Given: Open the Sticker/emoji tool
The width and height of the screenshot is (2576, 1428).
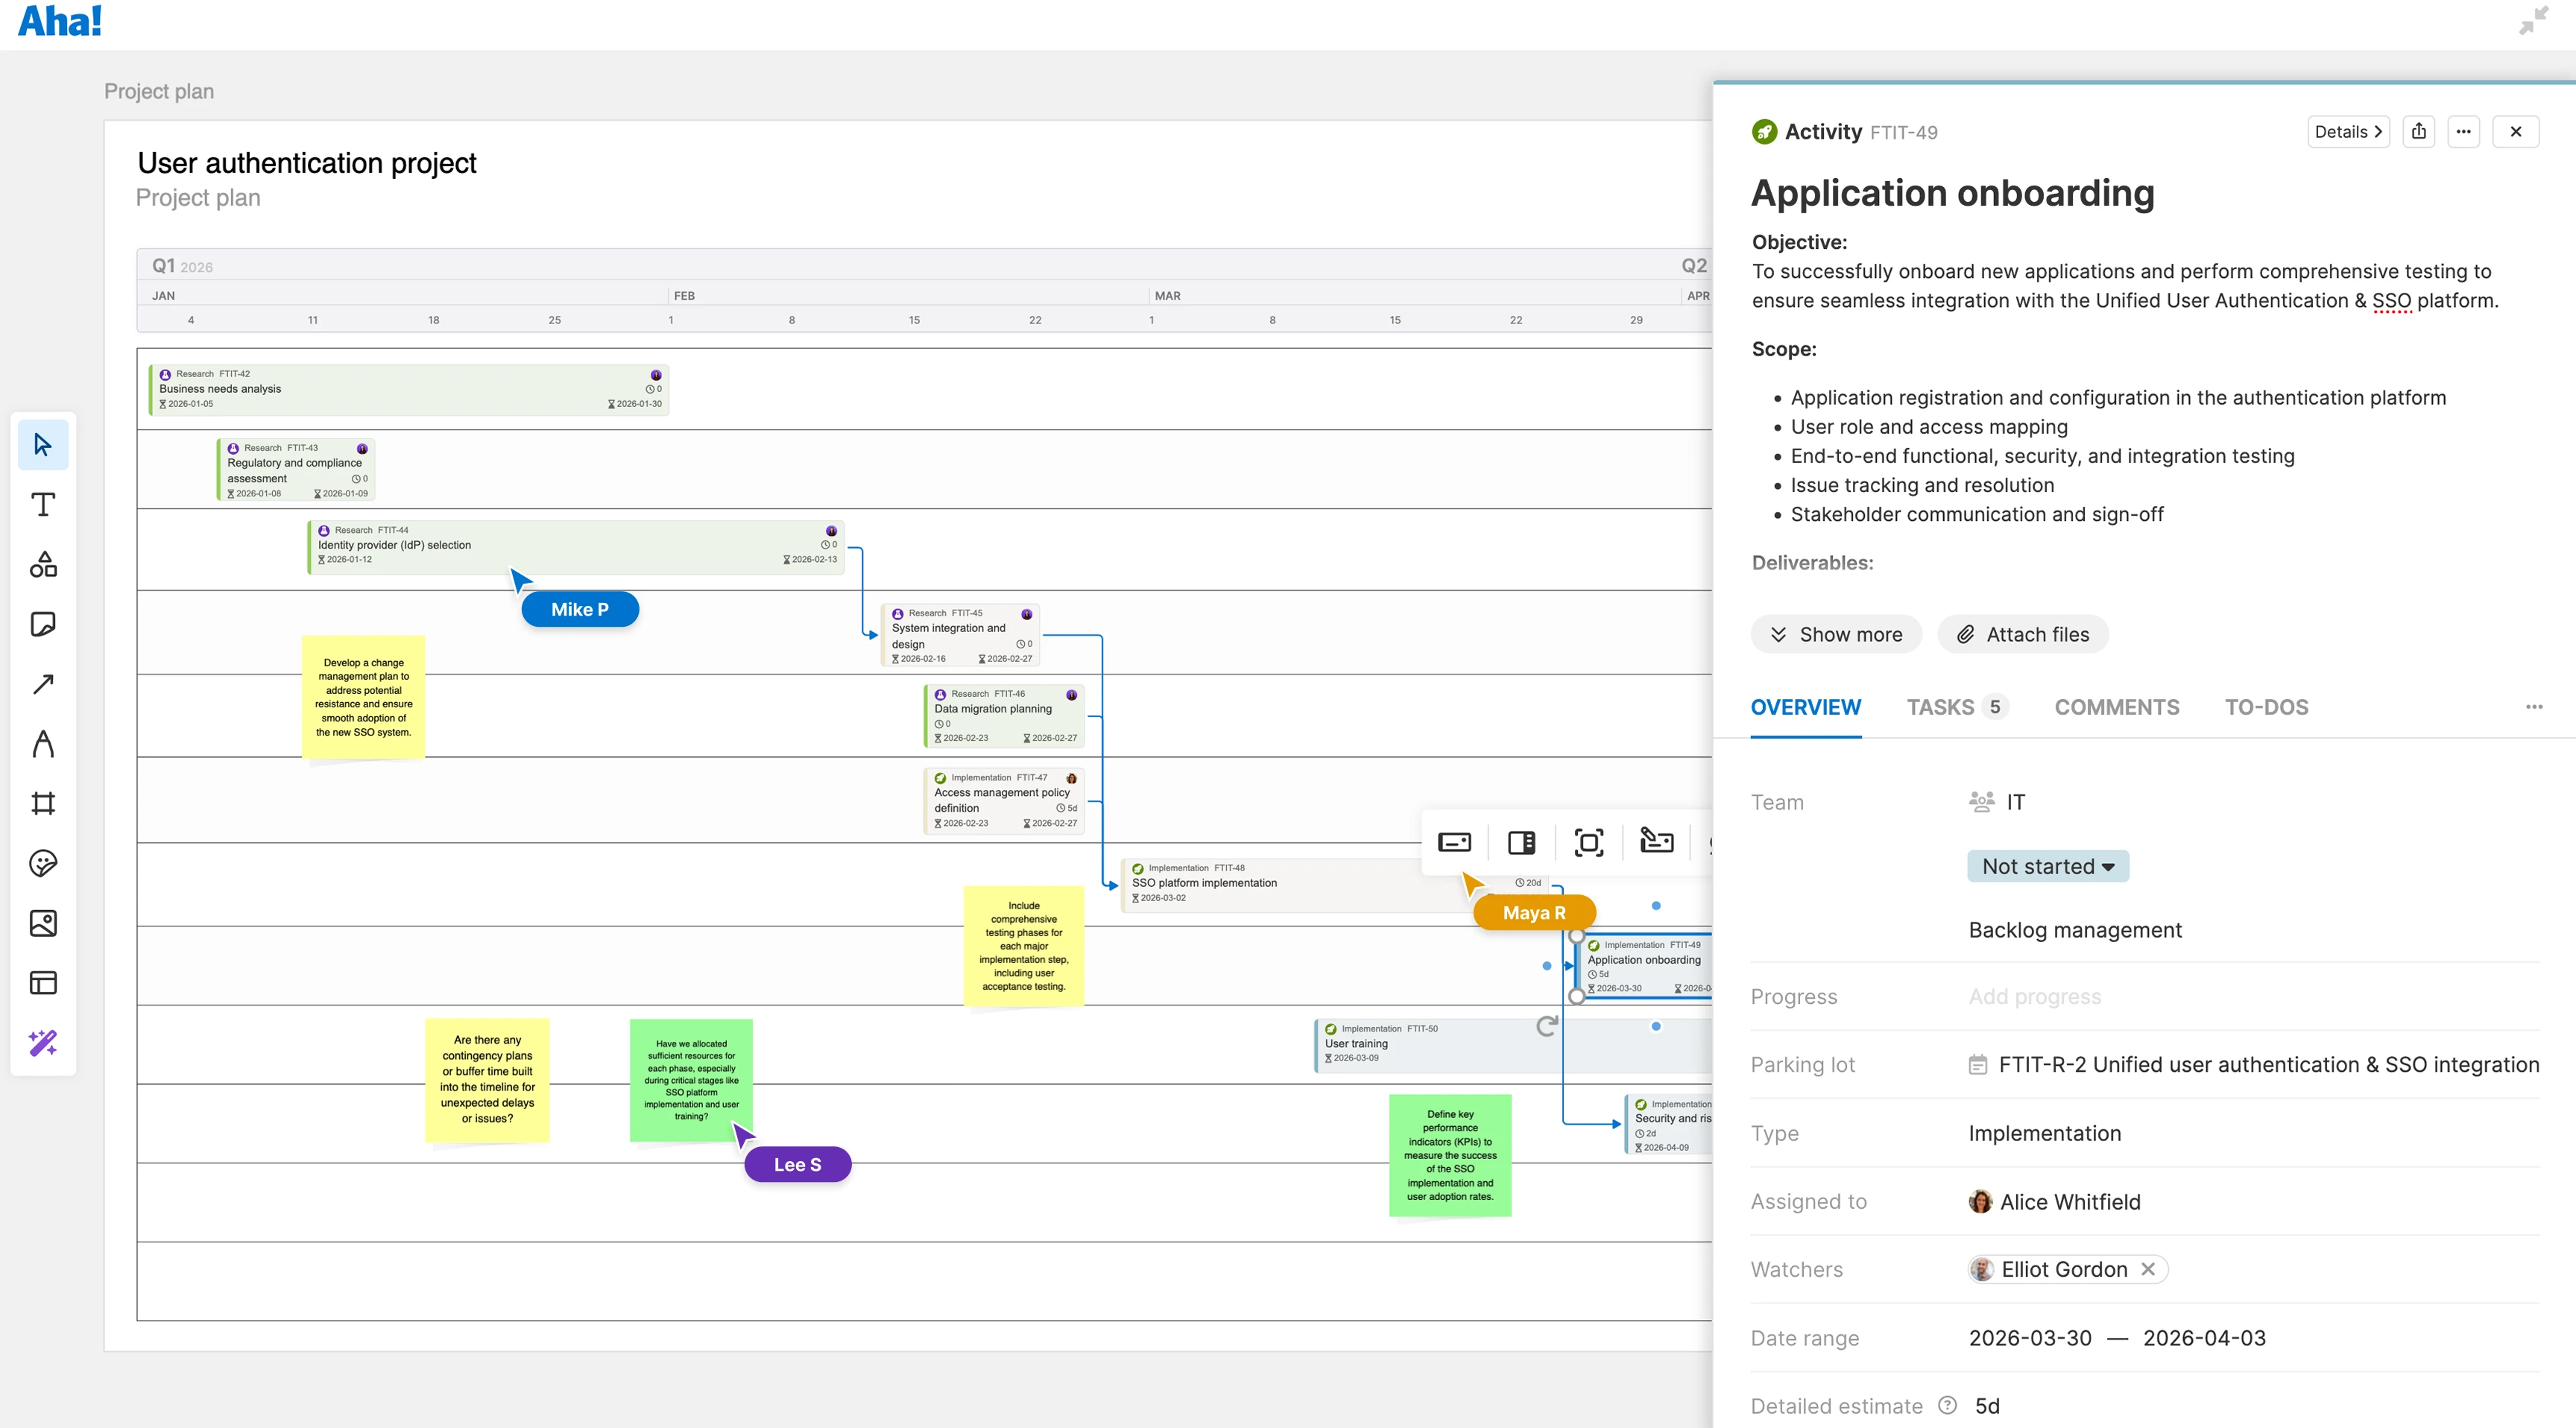Looking at the screenshot, I should 43,864.
